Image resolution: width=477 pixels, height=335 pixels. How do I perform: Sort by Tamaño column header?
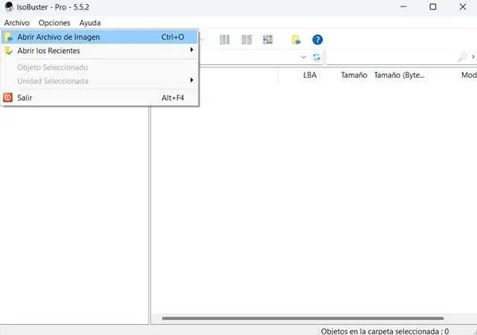(x=345, y=75)
